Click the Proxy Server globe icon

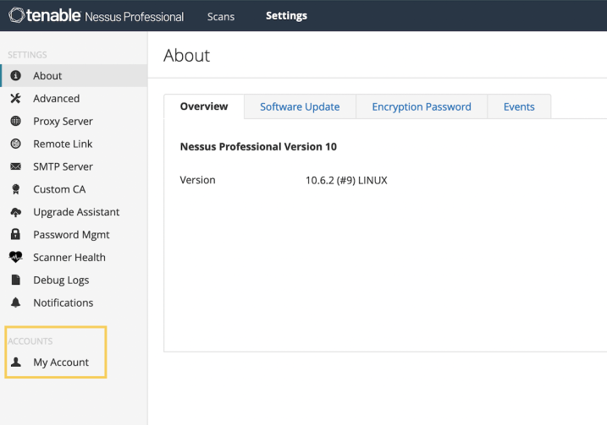tap(15, 122)
